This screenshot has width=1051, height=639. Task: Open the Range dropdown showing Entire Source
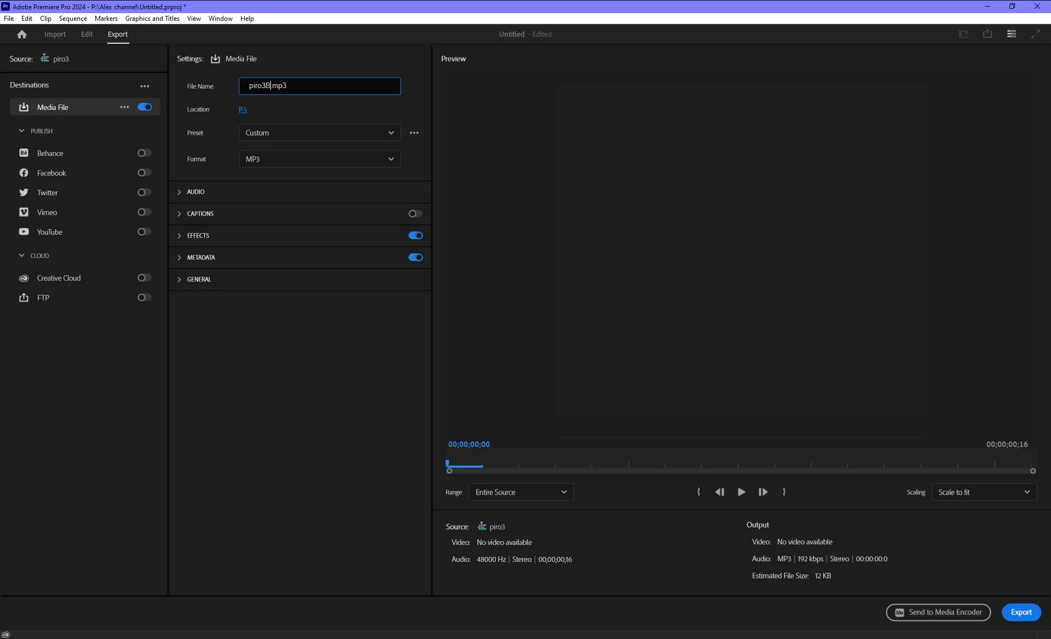point(521,492)
